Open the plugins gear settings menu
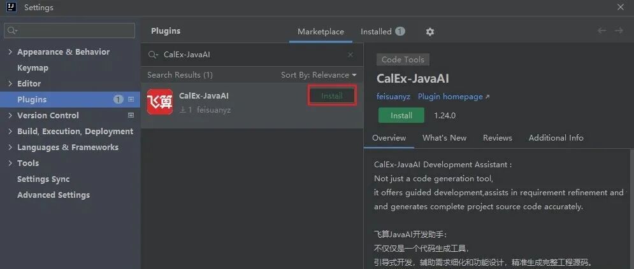Viewport: 634px width, 269px height. pos(430,31)
